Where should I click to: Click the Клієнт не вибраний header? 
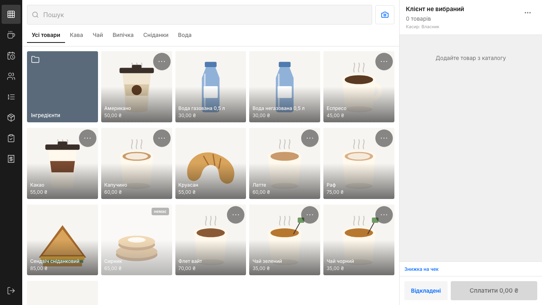(x=435, y=9)
